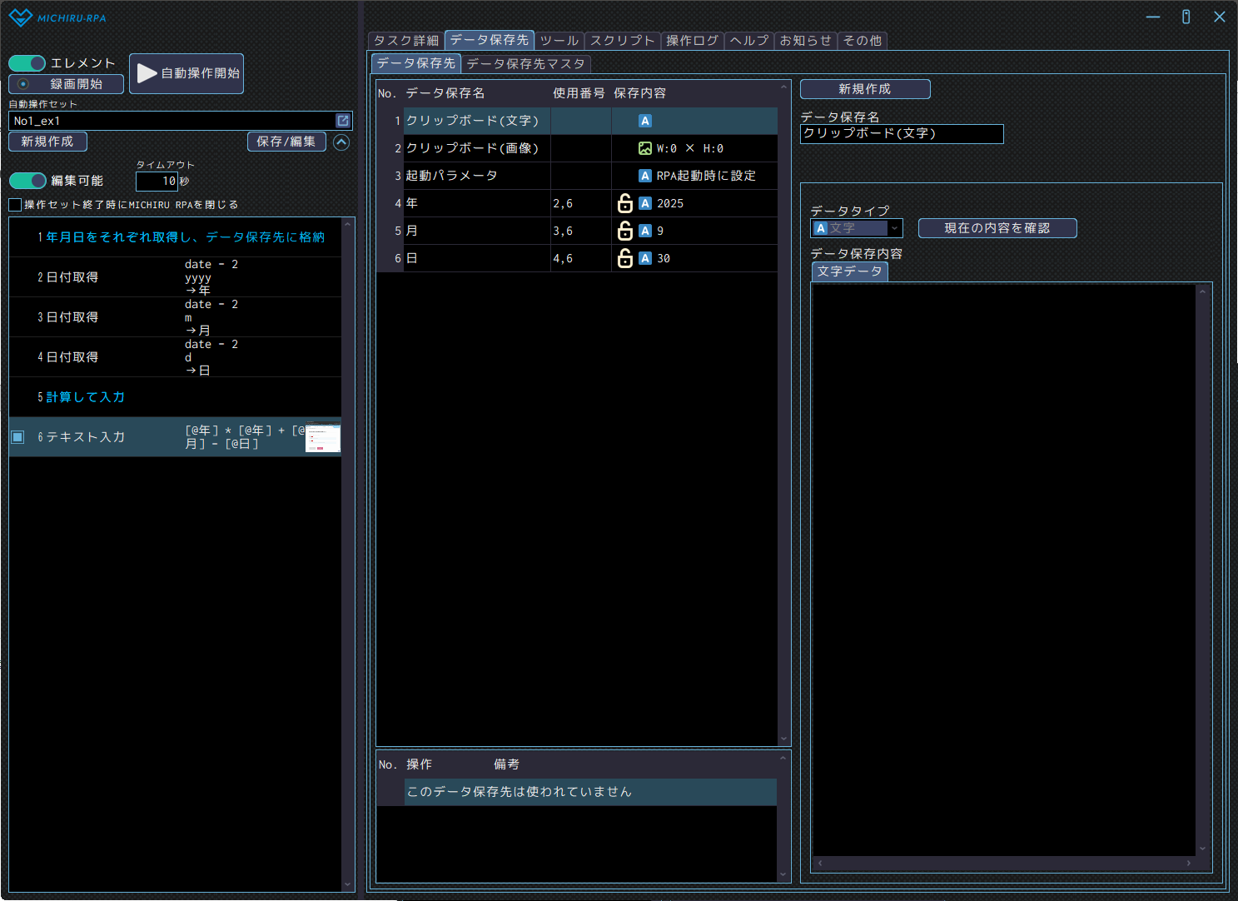
Task: Open the データタイプ dropdown
Action: pos(894,228)
